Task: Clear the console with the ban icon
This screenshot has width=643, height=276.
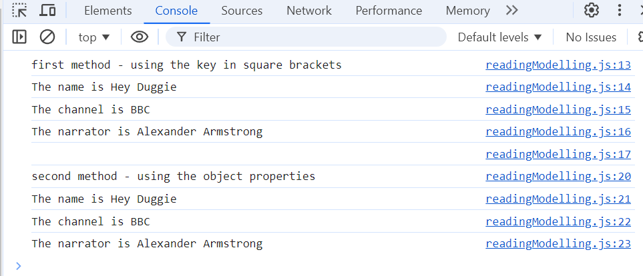Action: coord(47,37)
